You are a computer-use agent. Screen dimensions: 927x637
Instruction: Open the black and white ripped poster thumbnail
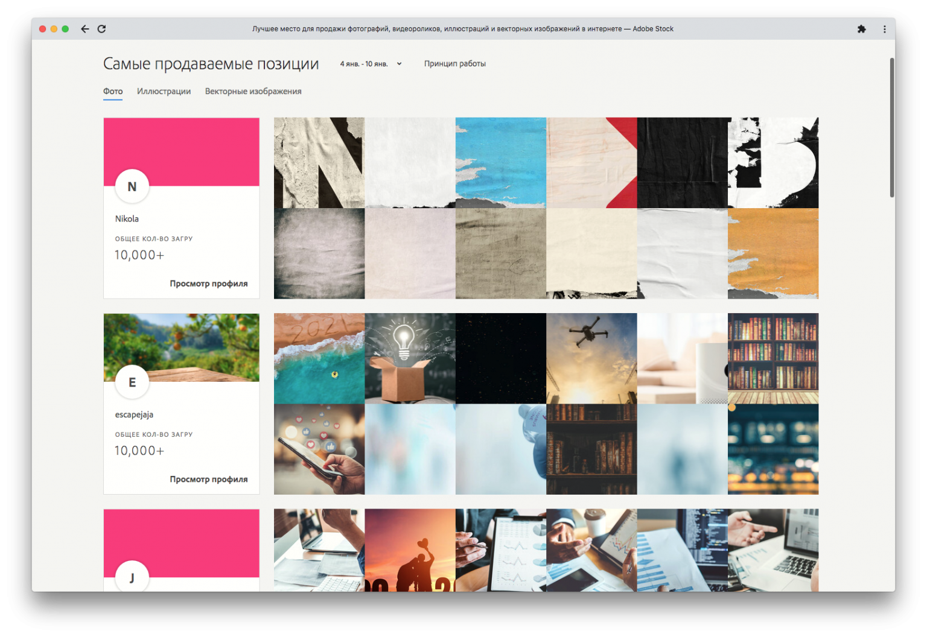tap(773, 163)
